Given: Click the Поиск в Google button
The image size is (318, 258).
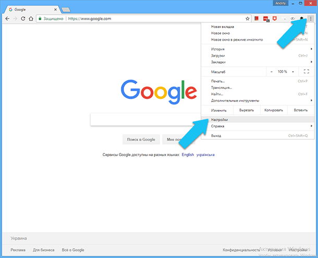Looking at the screenshot, I should coord(141,139).
